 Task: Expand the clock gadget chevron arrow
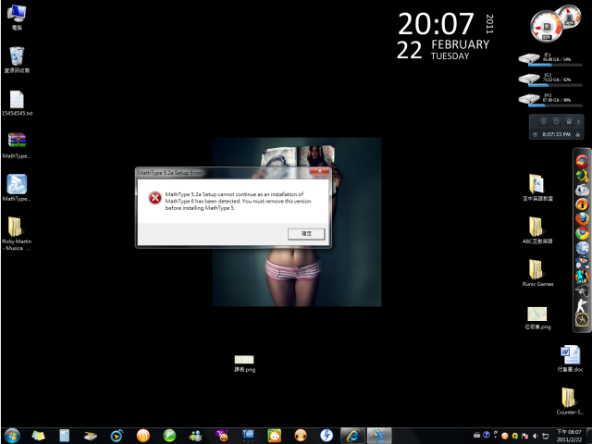coord(578,121)
